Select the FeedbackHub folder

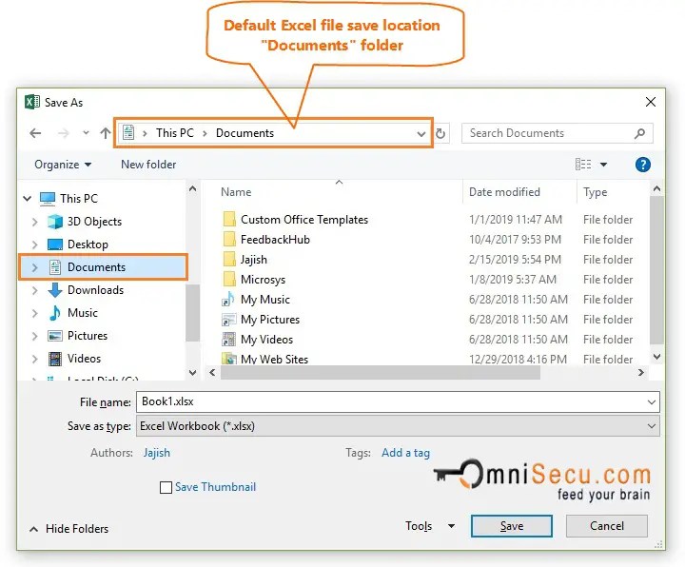275,240
